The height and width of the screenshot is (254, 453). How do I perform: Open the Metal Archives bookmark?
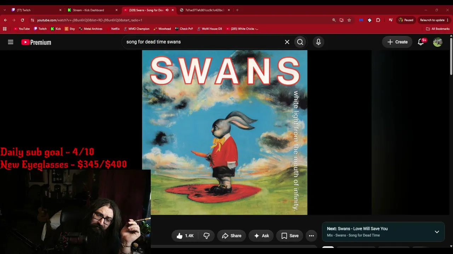[91, 29]
